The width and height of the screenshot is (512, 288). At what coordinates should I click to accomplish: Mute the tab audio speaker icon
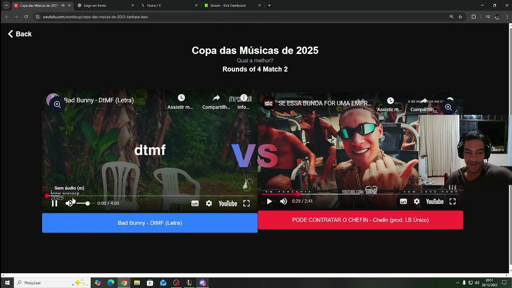pos(63,6)
